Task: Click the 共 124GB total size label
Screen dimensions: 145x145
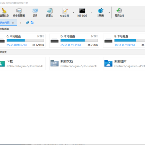Action: pos(38,45)
